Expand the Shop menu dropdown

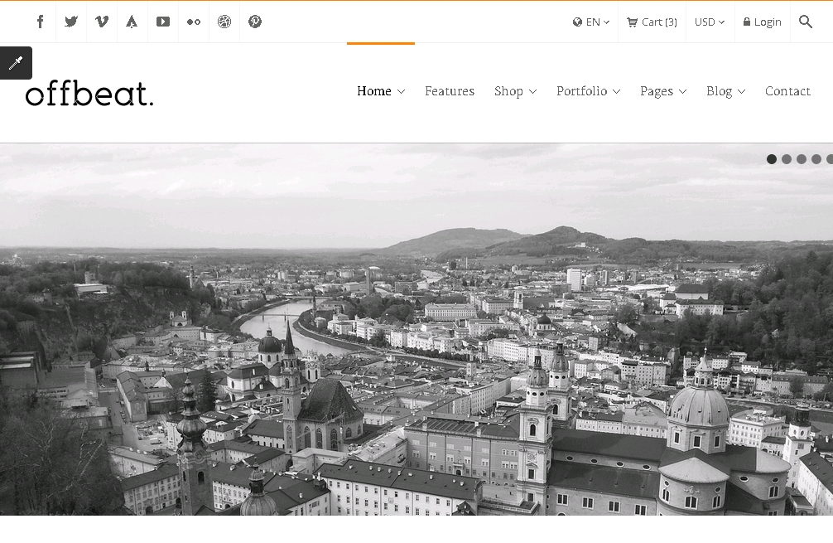coord(515,91)
